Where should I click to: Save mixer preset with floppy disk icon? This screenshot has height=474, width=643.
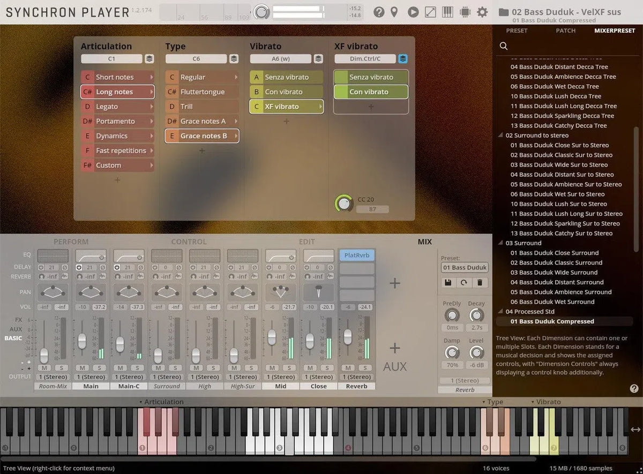coord(448,282)
